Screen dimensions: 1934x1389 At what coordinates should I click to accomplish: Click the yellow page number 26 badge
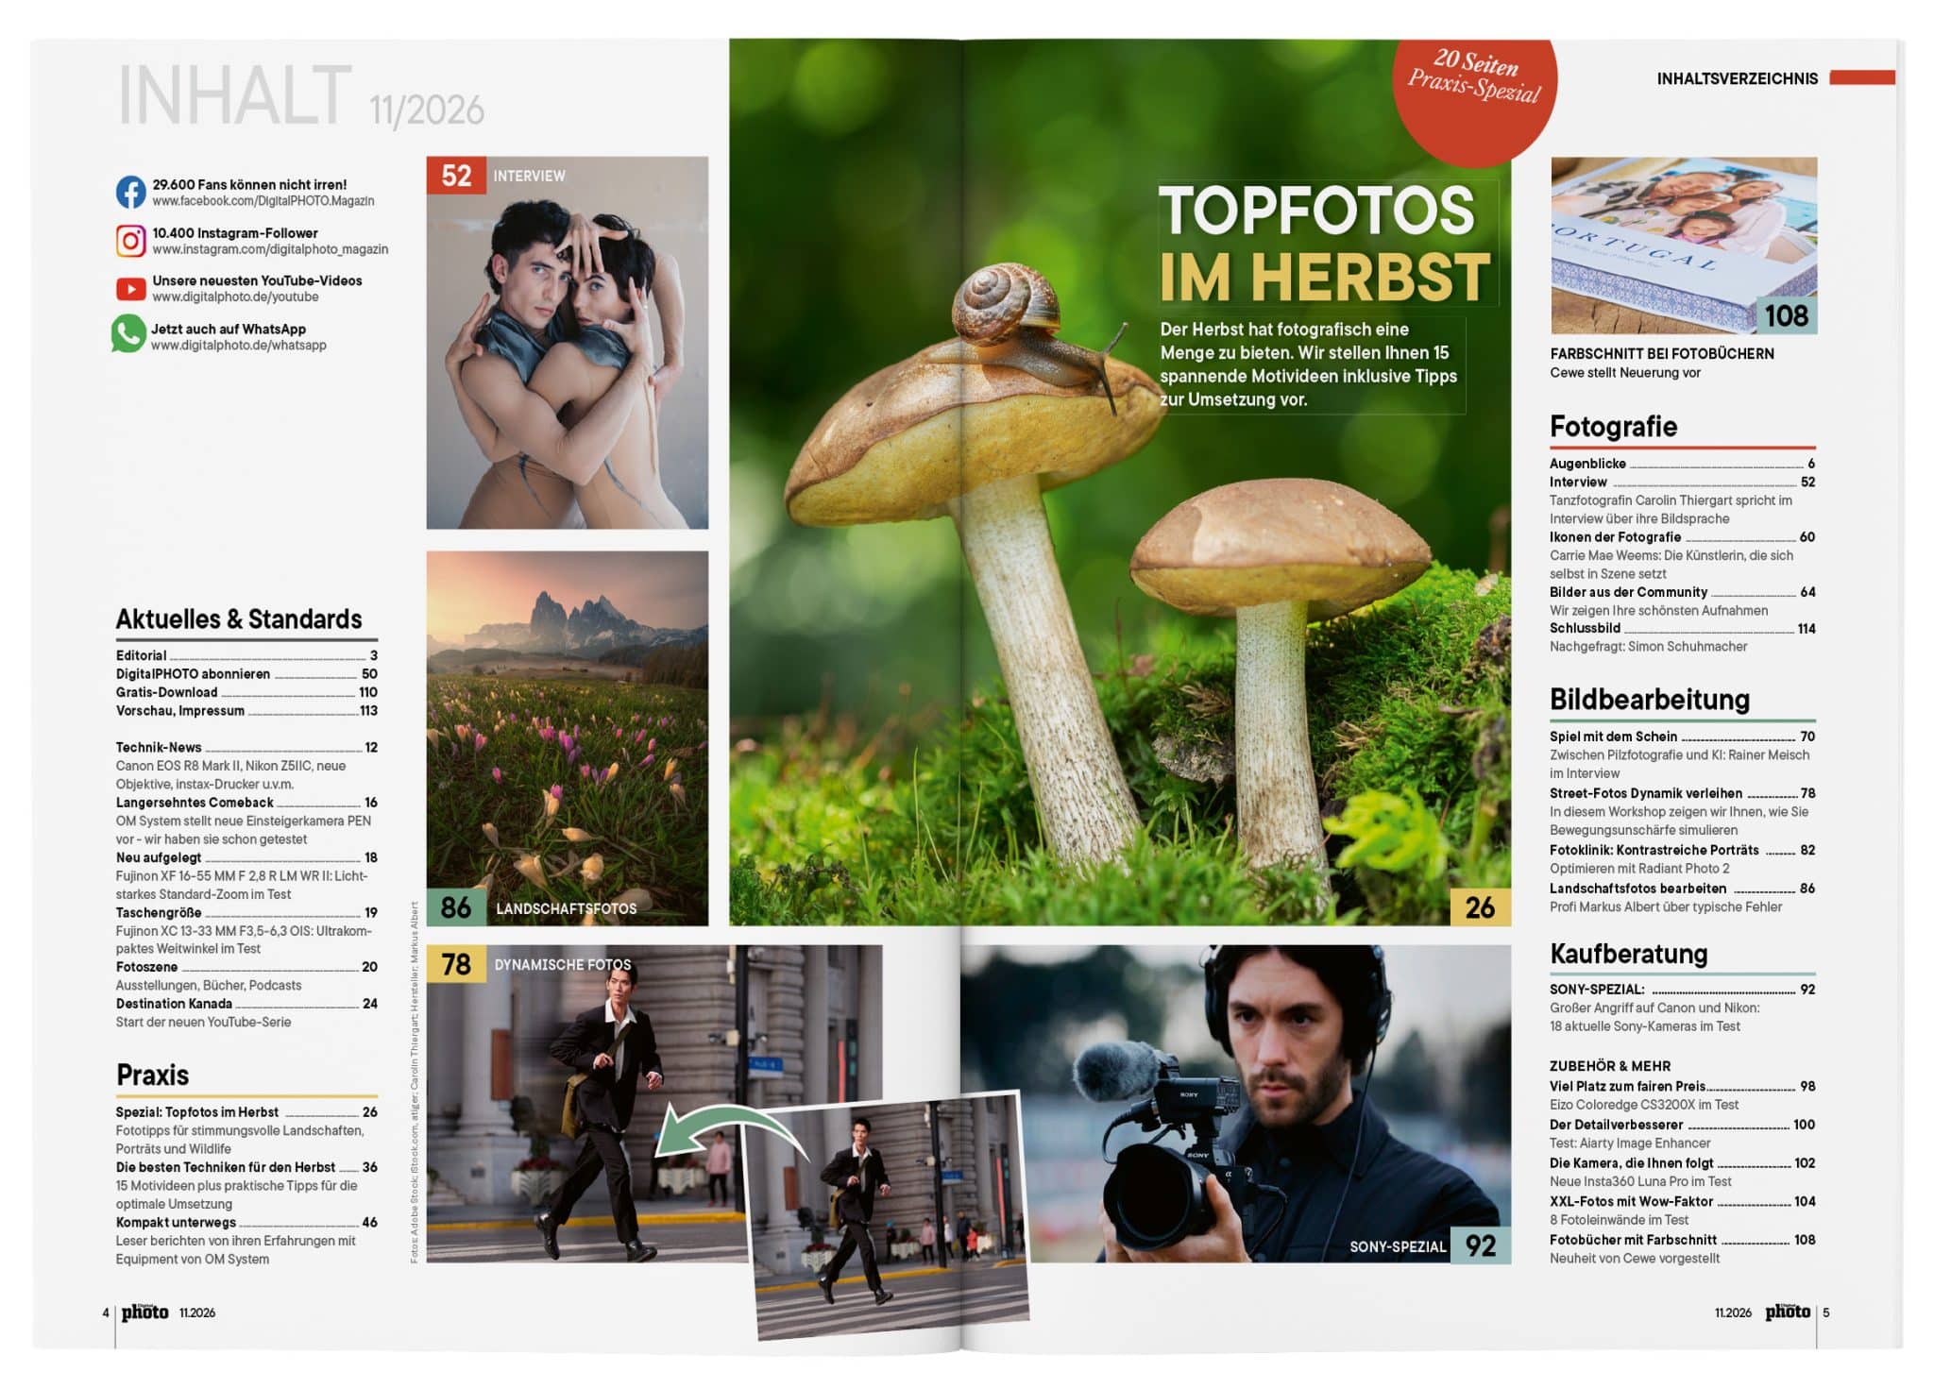(x=1480, y=907)
